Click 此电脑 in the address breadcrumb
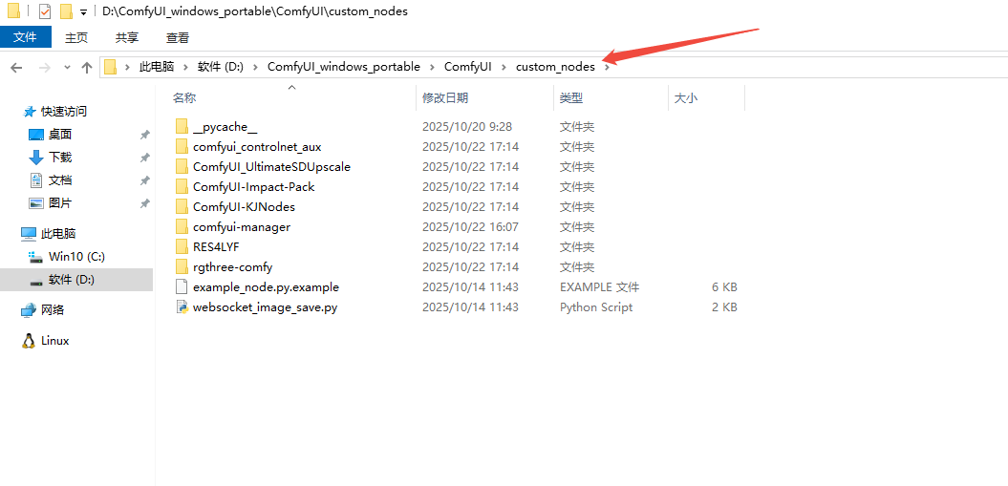1008x486 pixels. click(x=157, y=67)
